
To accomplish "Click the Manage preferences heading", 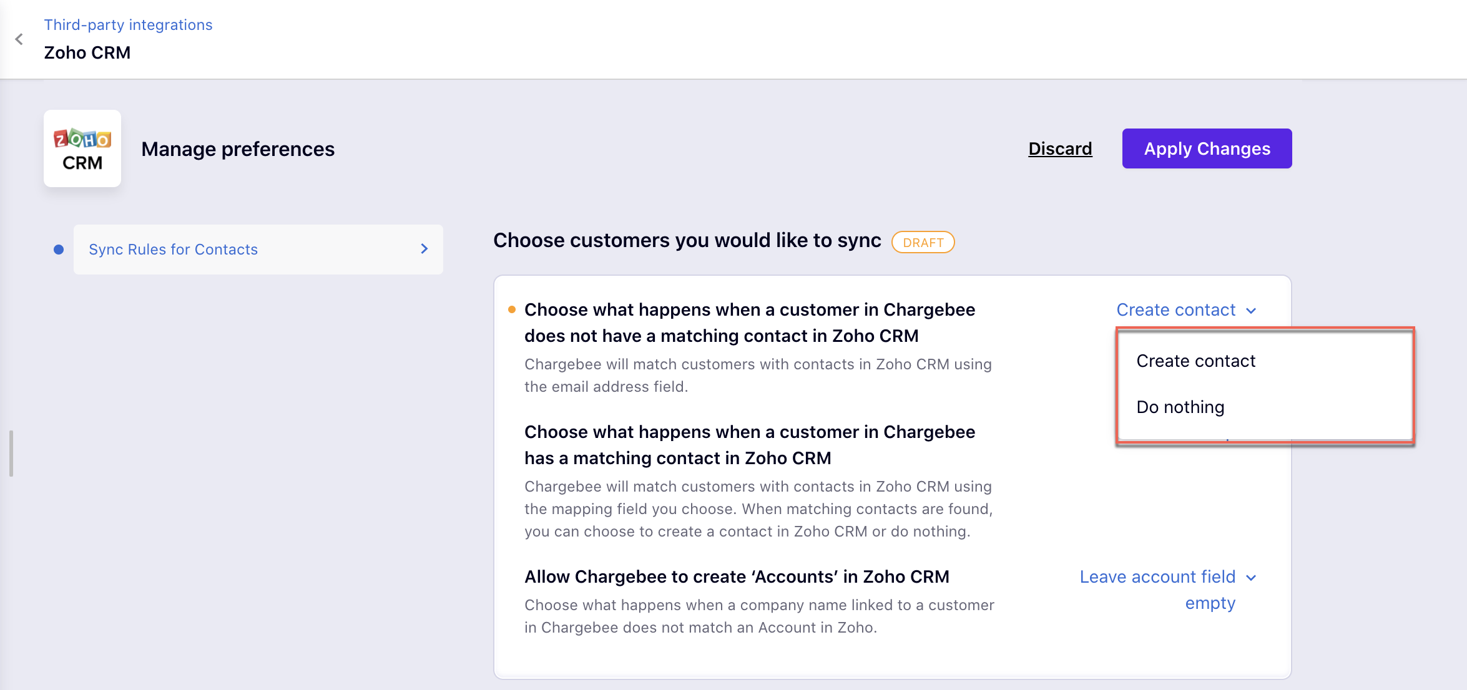I will (238, 149).
